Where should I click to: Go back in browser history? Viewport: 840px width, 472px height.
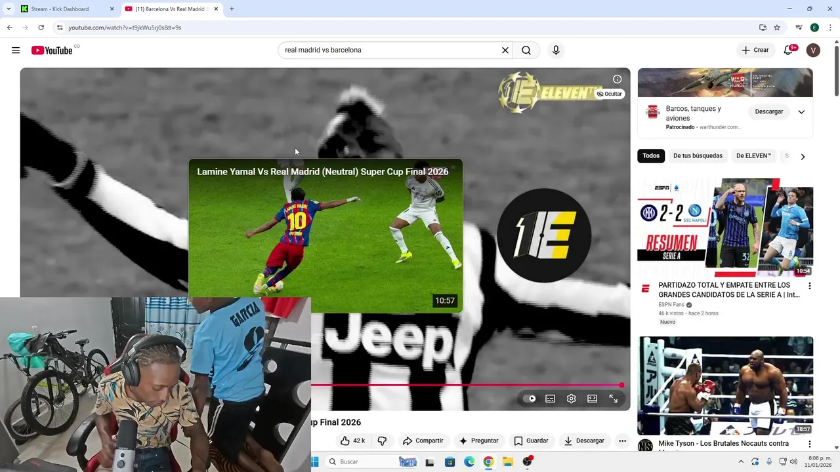pos(9,28)
